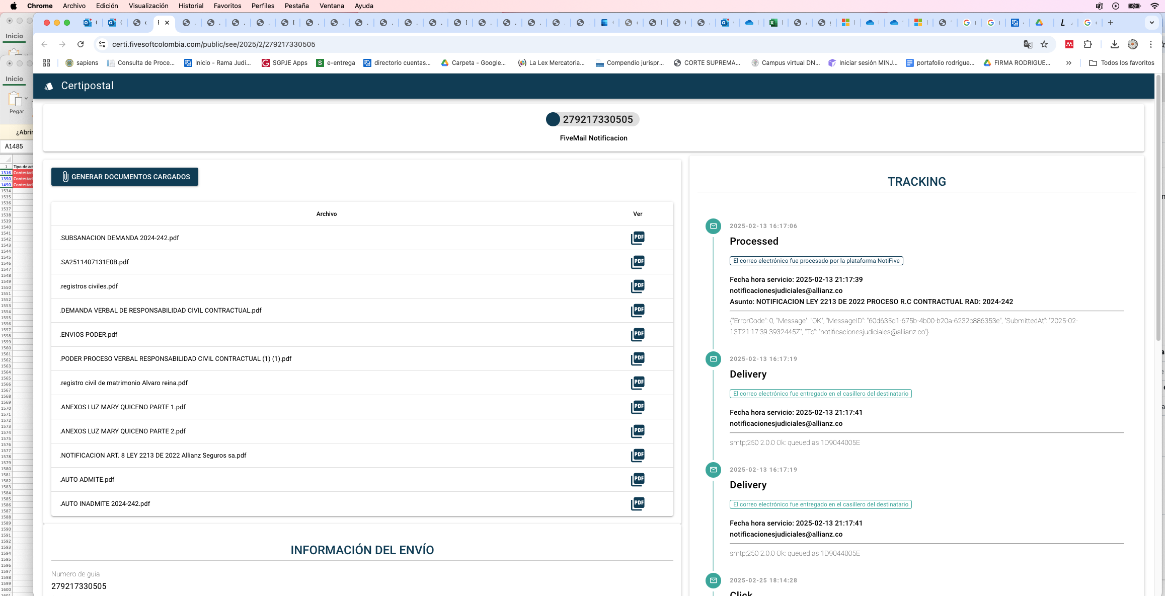View AUTO INADMITE 2024-242 PDF icon

(638, 503)
